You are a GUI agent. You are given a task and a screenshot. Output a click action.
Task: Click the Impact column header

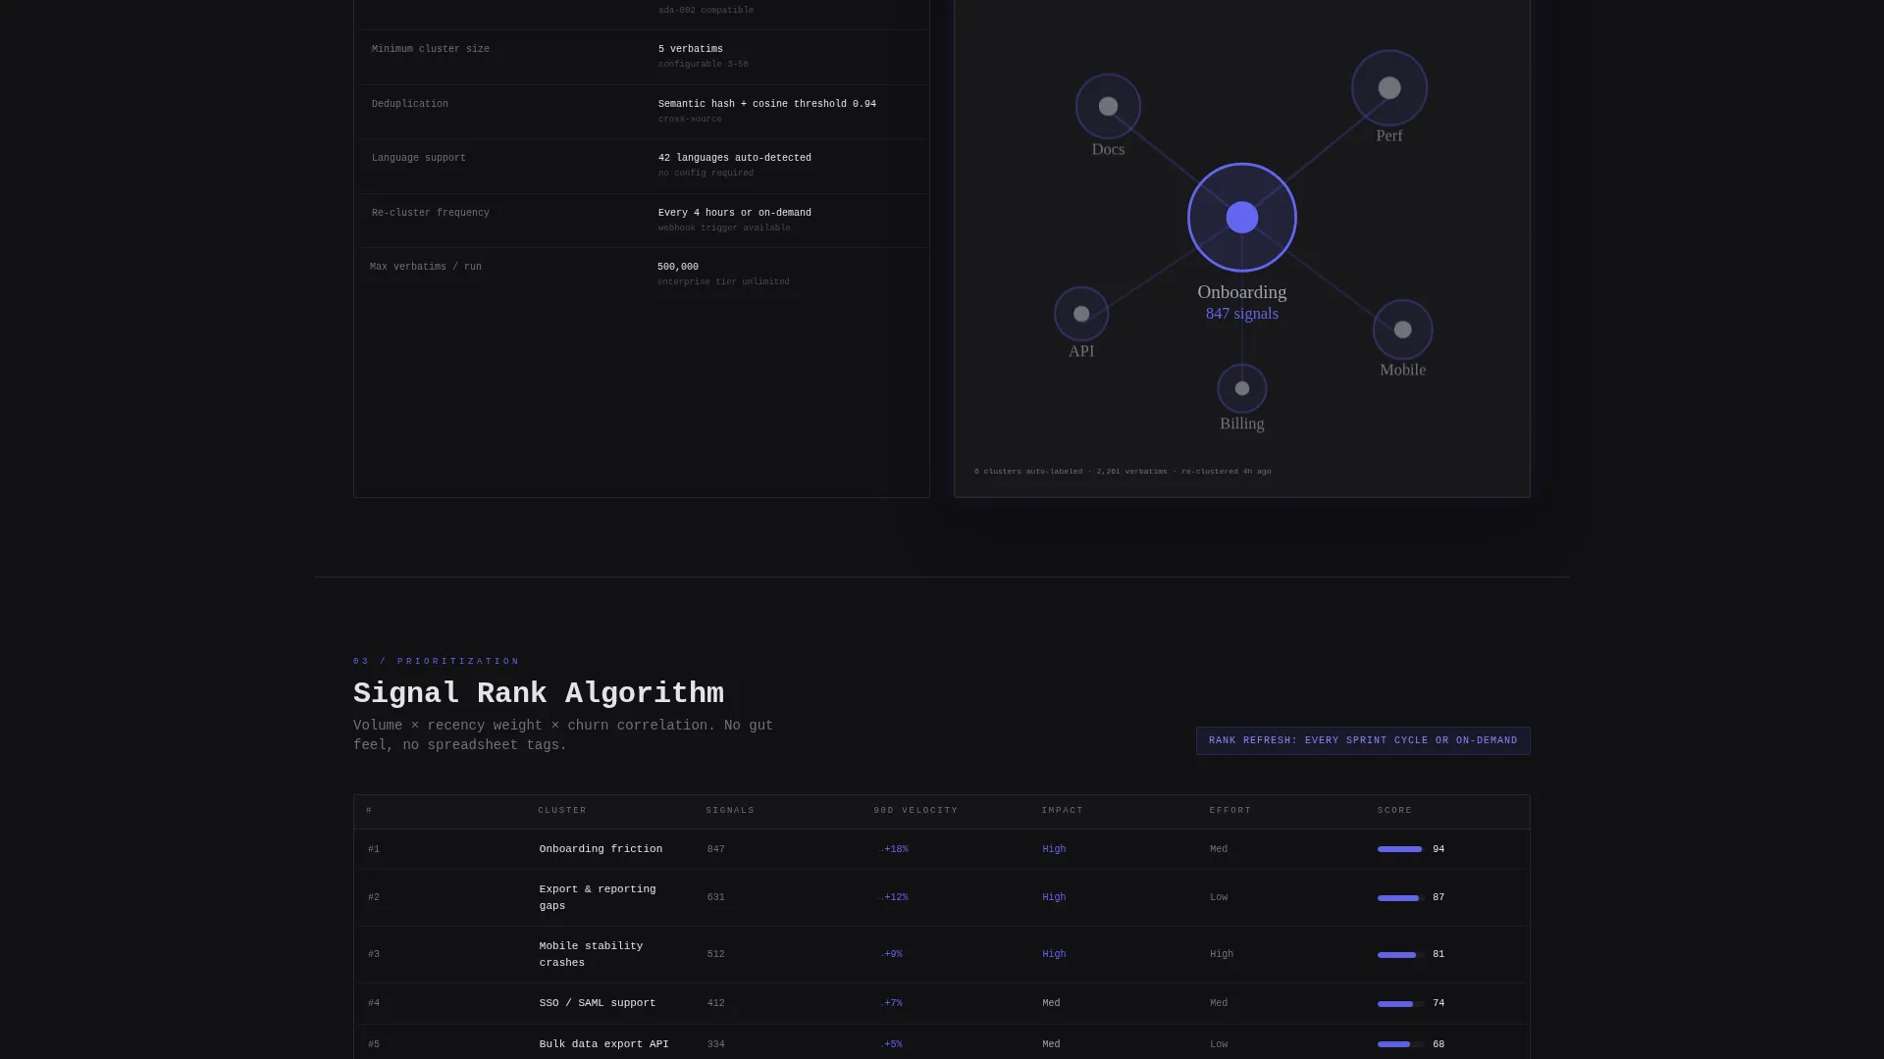pos(1063,811)
